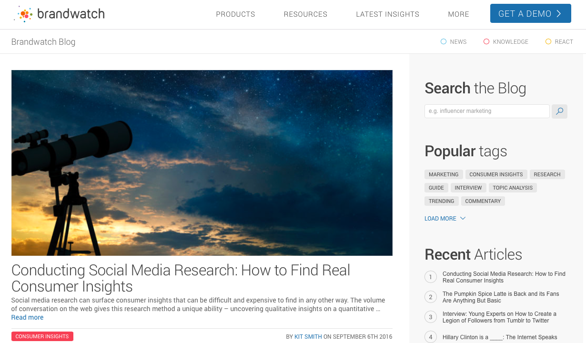Open author KIT SMITH's page
Screen dimensions: 586x343
(x=308, y=337)
